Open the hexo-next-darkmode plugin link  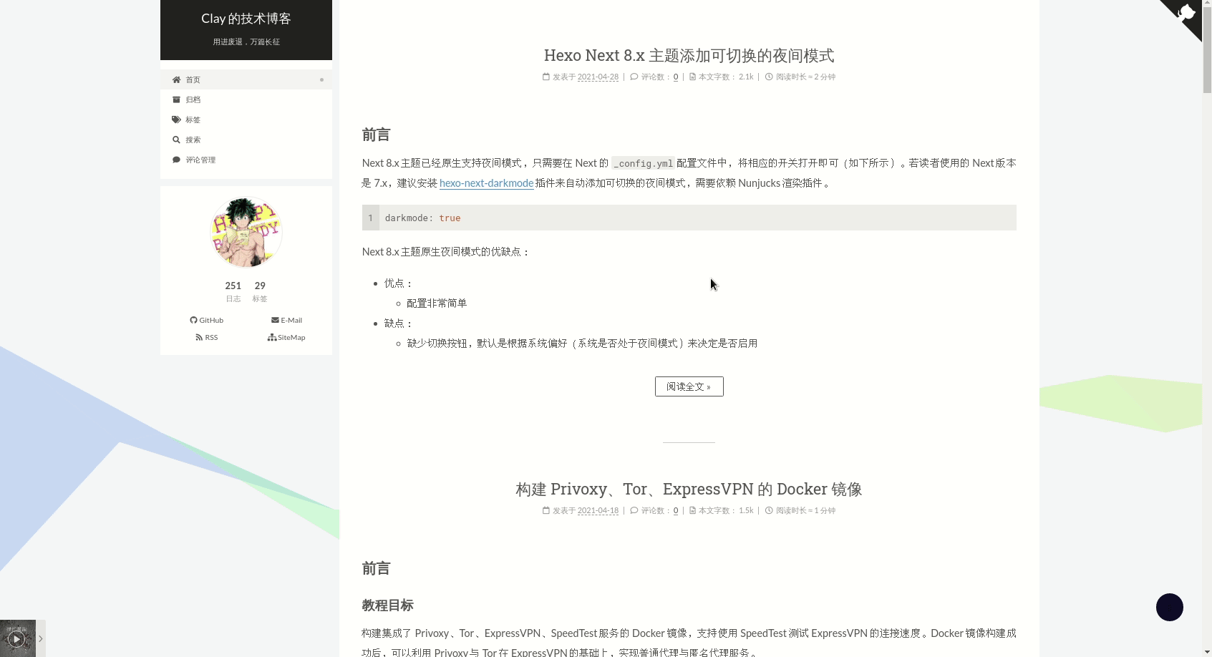click(486, 183)
